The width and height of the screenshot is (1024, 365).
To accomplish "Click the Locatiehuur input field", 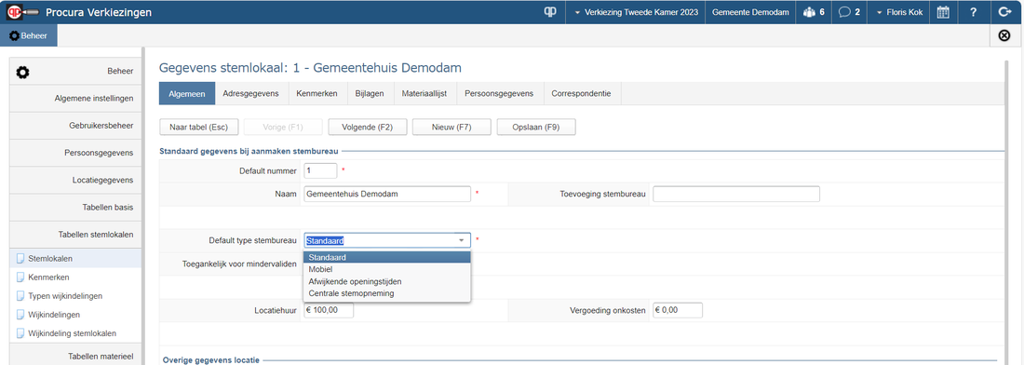I will 329,310.
